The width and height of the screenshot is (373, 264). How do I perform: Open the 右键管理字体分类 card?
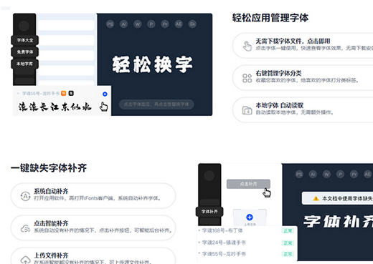tap(303, 78)
